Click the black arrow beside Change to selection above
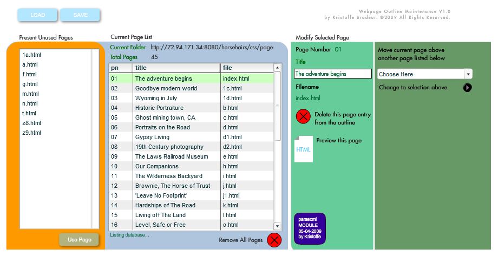The image size is (498, 262). [x=467, y=87]
